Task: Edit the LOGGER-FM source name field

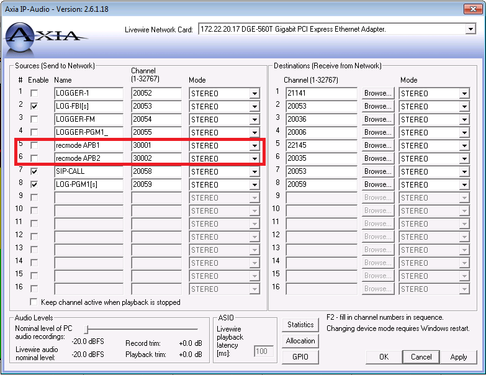Action: click(x=89, y=119)
